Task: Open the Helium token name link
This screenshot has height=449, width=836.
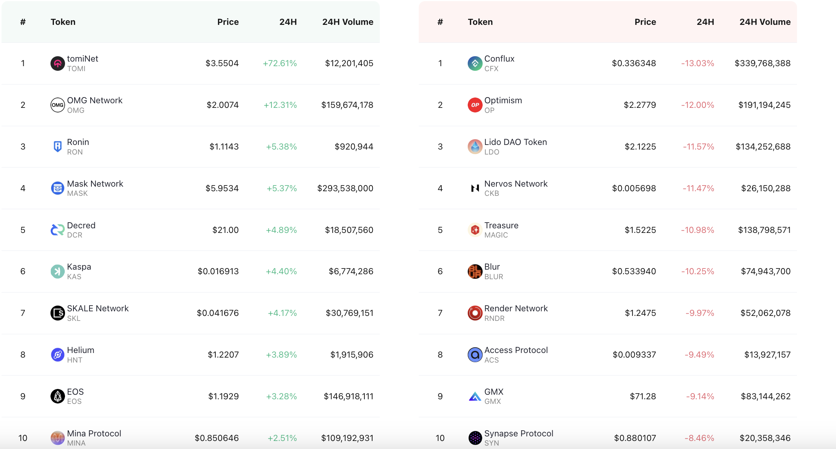Action: 80,350
